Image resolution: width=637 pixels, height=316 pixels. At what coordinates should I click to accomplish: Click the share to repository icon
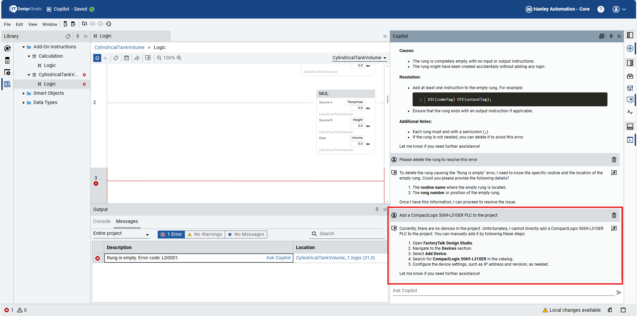point(84,24)
